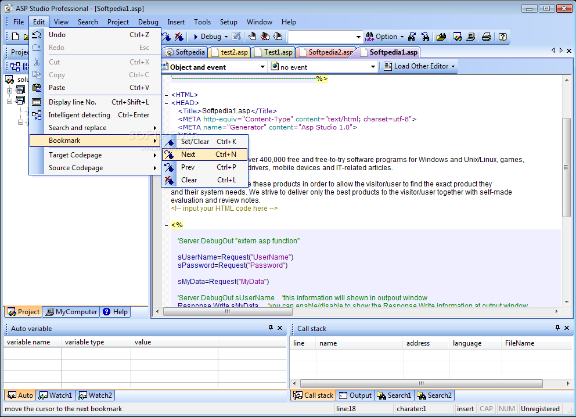Click the Undo arrow icon in Edit menu
Image resolution: width=576 pixels, height=417 pixels.
tap(37, 35)
